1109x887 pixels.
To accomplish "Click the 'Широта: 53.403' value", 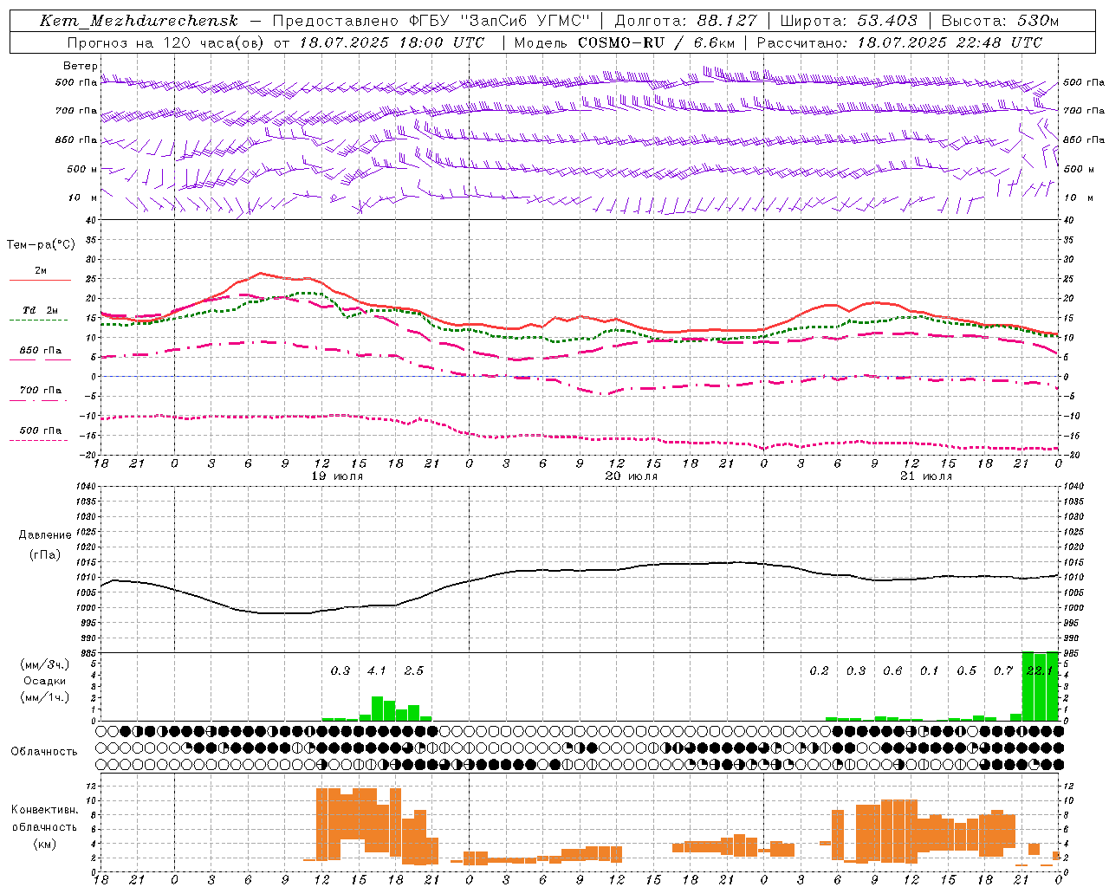I will click(848, 22).
